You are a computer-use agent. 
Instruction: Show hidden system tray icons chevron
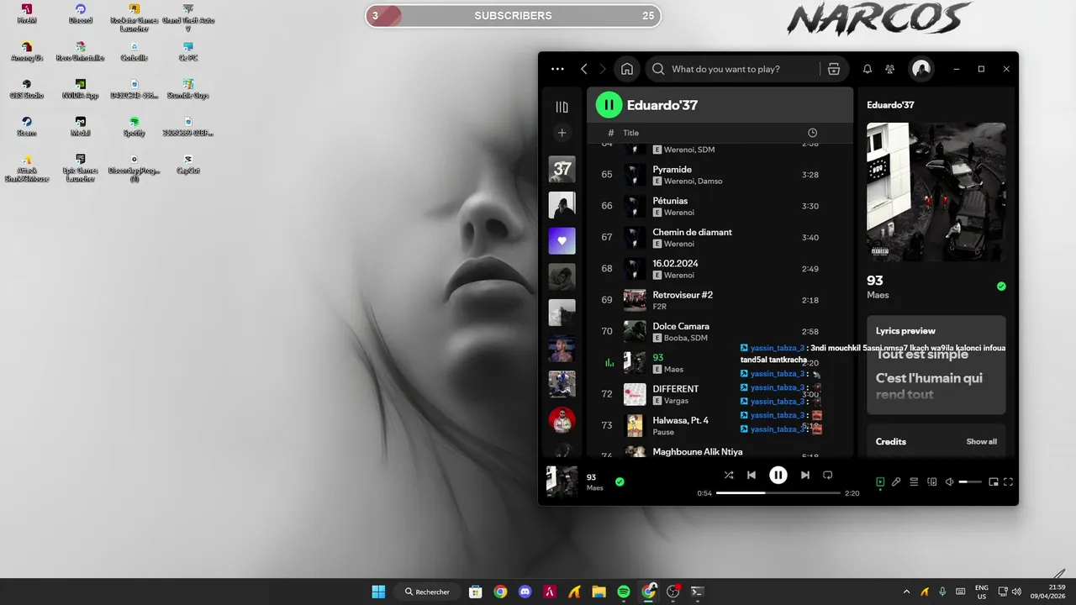click(906, 592)
